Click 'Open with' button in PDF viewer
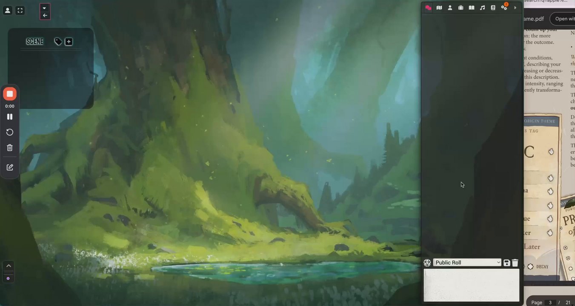Viewport: 575px width, 306px height. [563, 19]
